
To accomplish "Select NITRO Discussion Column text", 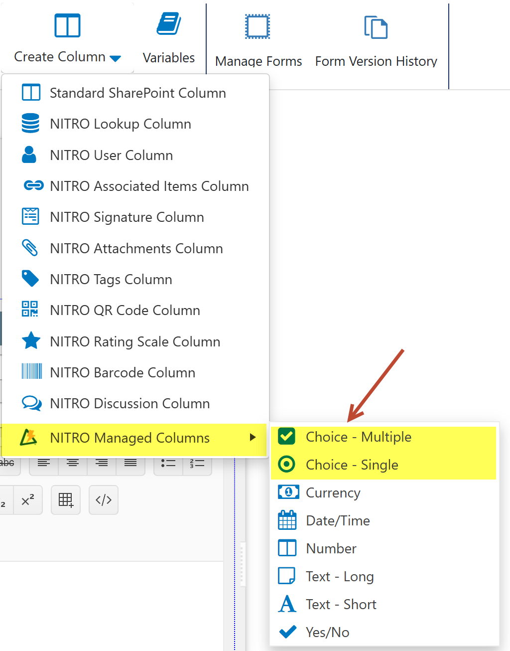I will pos(130,403).
